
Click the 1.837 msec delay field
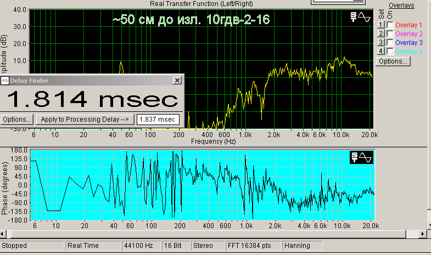[x=158, y=120]
